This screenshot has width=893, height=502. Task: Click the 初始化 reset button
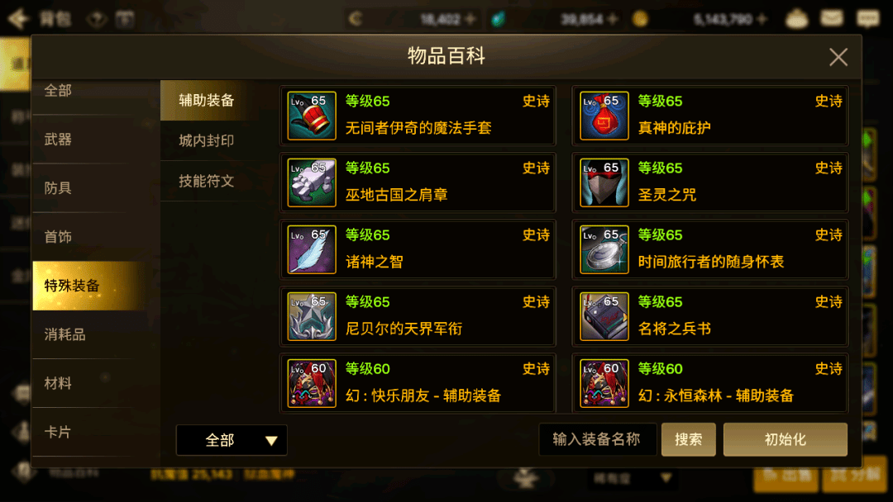click(x=785, y=439)
